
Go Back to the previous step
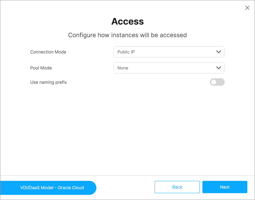[177, 187]
